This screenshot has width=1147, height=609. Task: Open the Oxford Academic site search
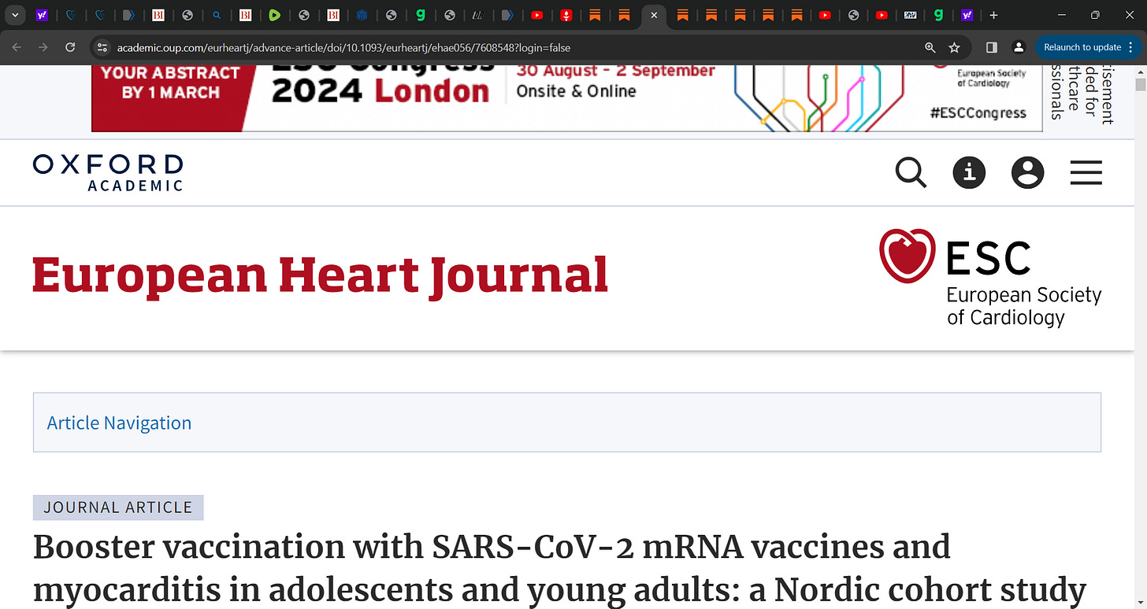click(911, 172)
